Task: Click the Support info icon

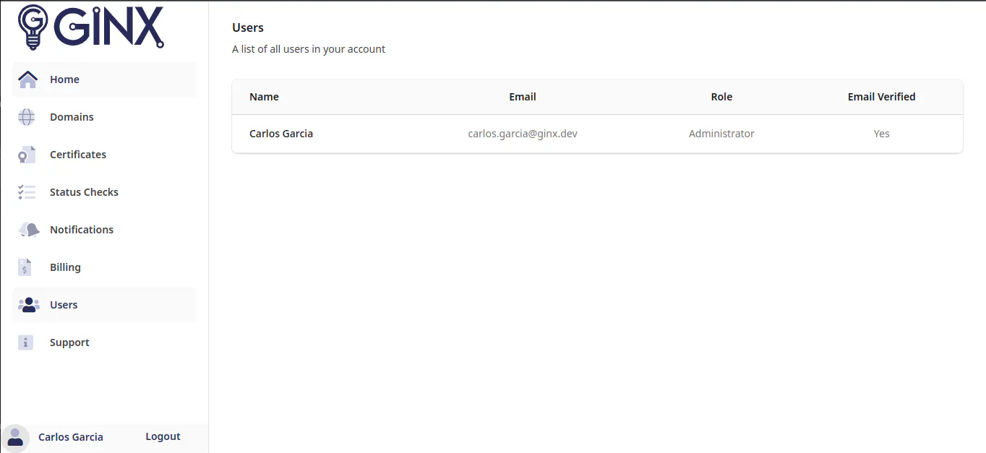Action: pos(26,342)
